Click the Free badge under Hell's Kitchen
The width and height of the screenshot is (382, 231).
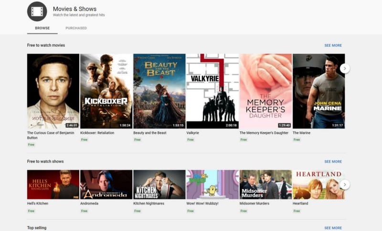tap(31, 211)
